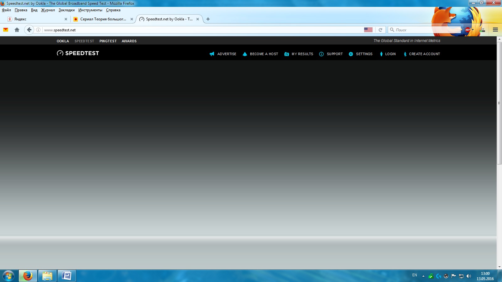This screenshot has width=502, height=282.
Task: Close the Speedtest.net by Ookla tab
Action: point(198,19)
